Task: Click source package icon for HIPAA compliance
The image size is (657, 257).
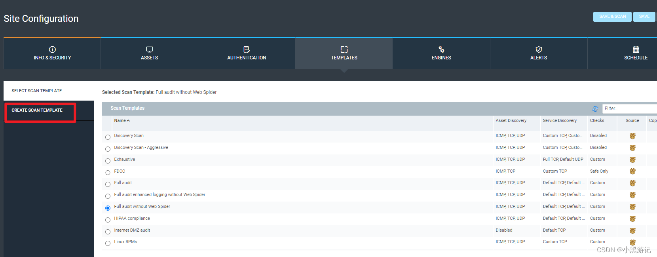Action: (632, 219)
